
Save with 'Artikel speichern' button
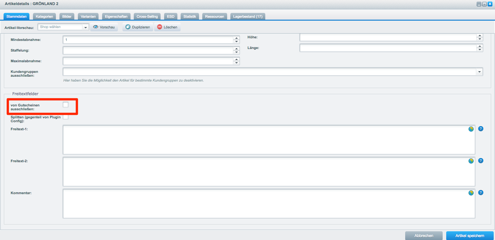tap(470, 236)
